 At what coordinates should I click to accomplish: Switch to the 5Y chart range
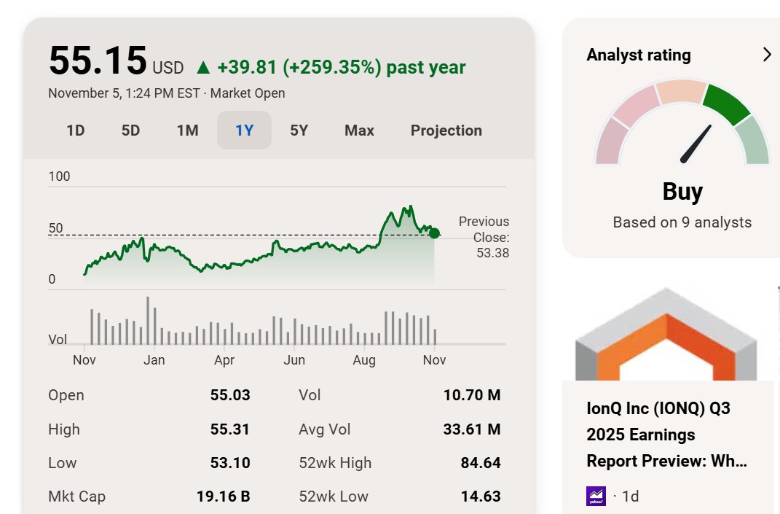[x=299, y=131]
